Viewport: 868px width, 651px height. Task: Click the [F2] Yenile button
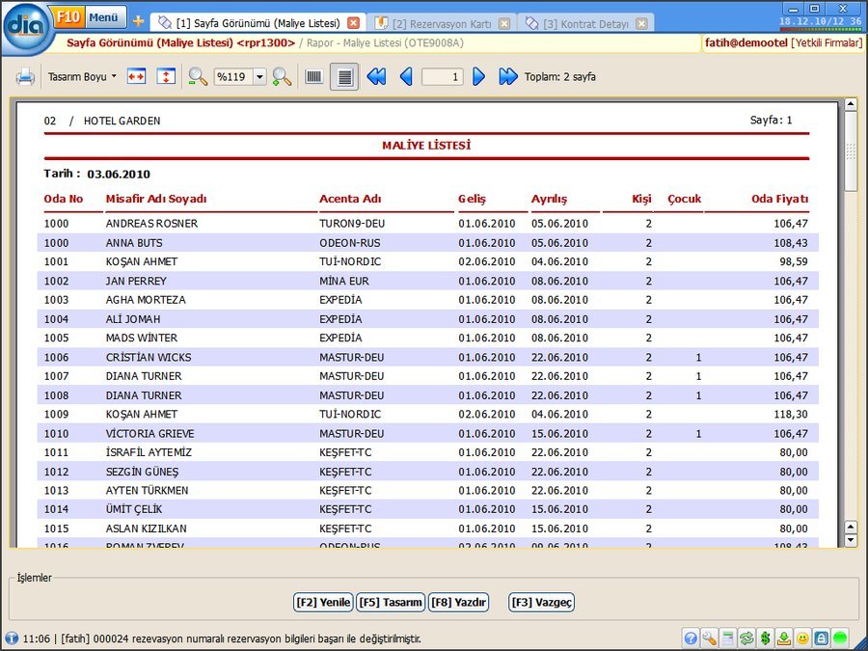pos(323,602)
